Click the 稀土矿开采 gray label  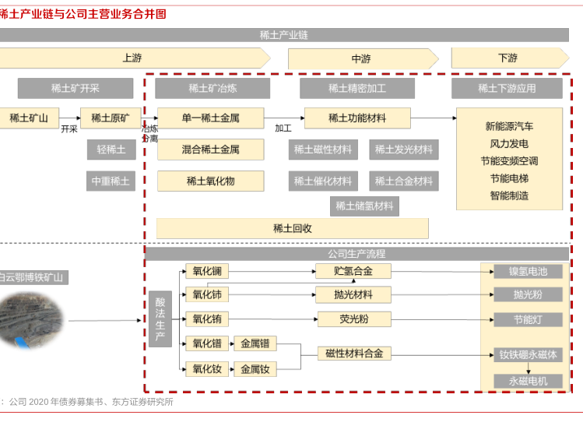[76, 88]
